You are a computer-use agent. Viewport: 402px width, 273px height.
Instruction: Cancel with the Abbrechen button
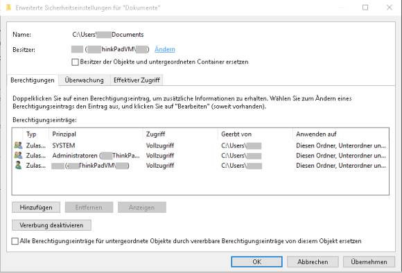[313, 262]
